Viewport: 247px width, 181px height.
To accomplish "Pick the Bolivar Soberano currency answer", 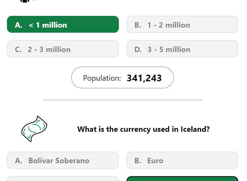I will 63,160.
